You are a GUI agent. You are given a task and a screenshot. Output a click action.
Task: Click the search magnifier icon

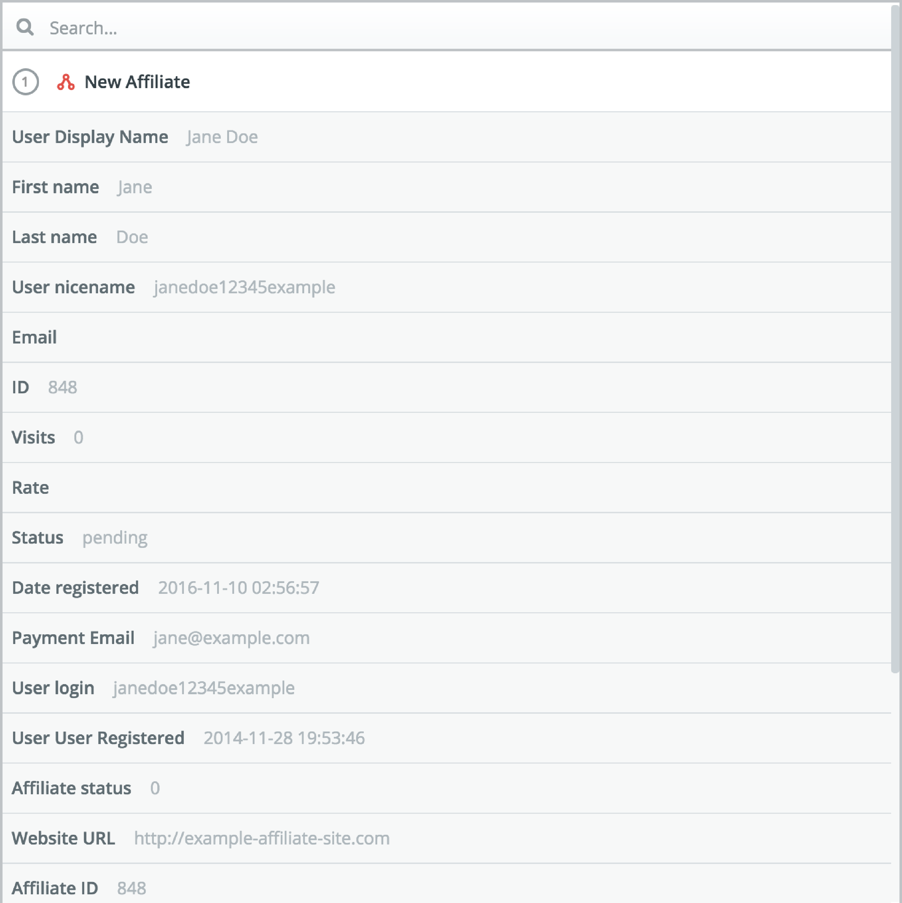pos(25,27)
